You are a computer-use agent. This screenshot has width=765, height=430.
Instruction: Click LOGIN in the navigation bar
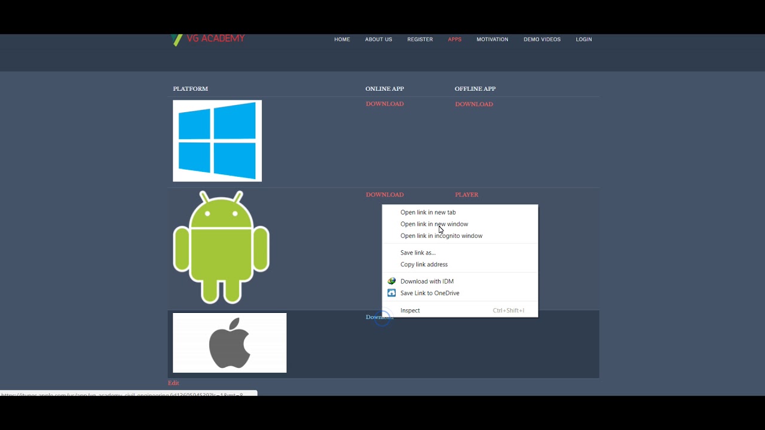[584, 39]
